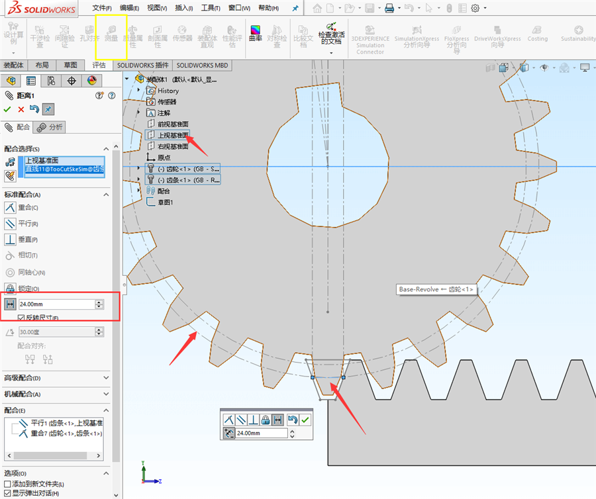
Task: Enable the 添加到新文件夹 checkbox
Action: pyautogui.click(x=7, y=484)
